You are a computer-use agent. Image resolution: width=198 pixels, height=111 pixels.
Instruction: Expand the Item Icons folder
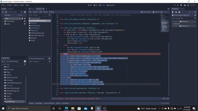click(x=3, y=69)
